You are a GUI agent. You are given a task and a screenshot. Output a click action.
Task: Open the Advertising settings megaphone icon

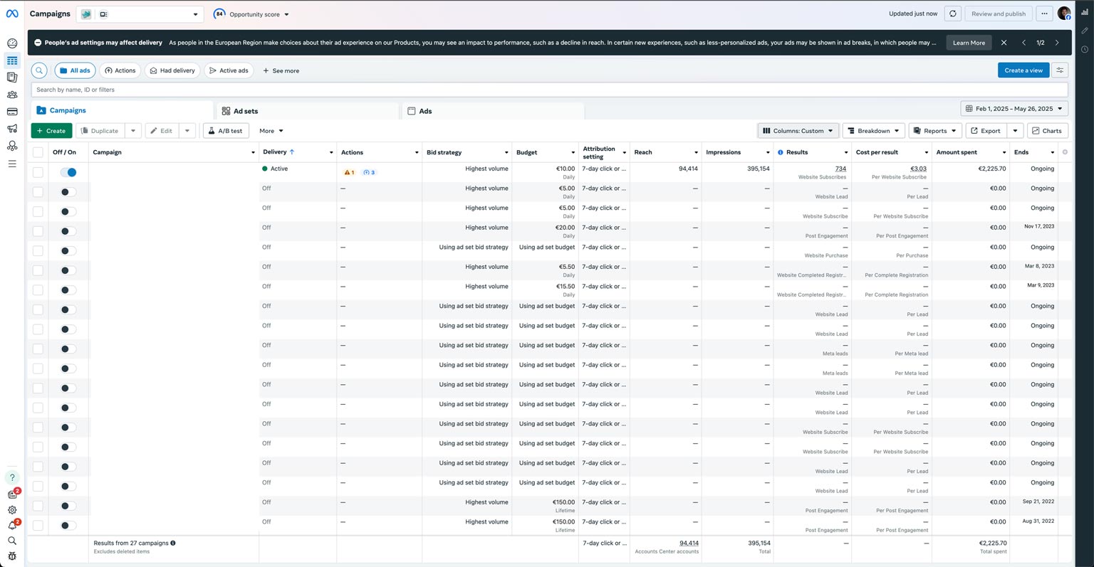pyautogui.click(x=12, y=129)
